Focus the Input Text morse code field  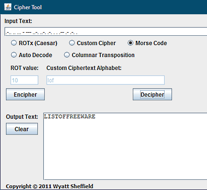point(106,32)
